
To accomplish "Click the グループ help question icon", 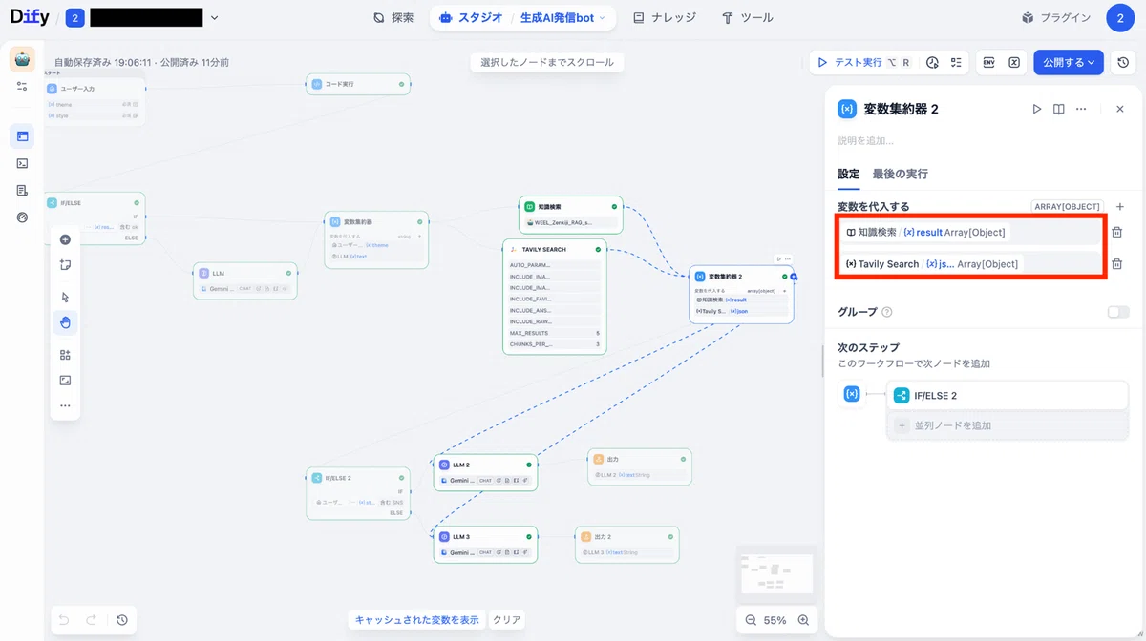I will point(887,312).
